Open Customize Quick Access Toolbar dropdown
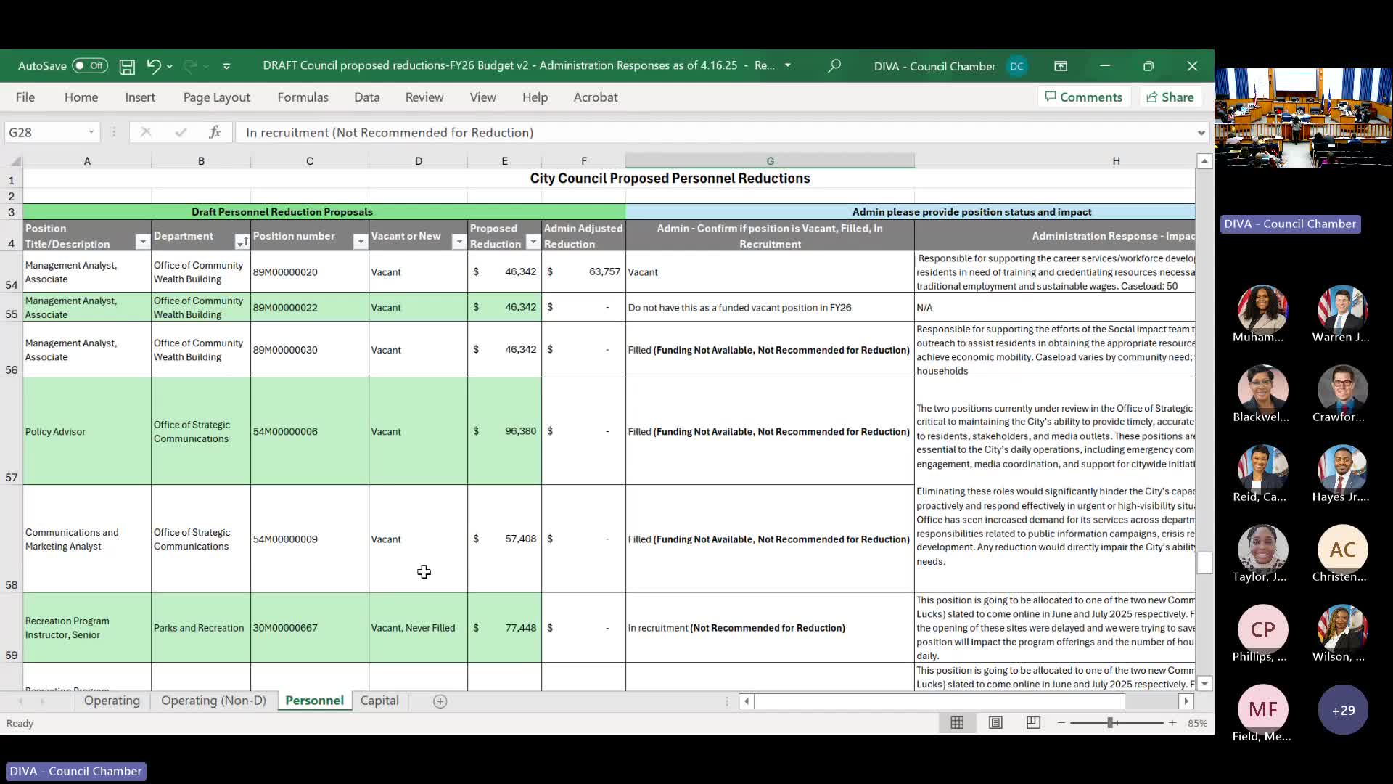This screenshot has height=784, width=1393. 226,66
